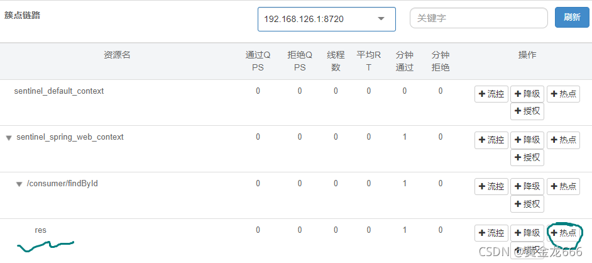
Task: Add 降级 rule for res resource
Action: point(527,233)
